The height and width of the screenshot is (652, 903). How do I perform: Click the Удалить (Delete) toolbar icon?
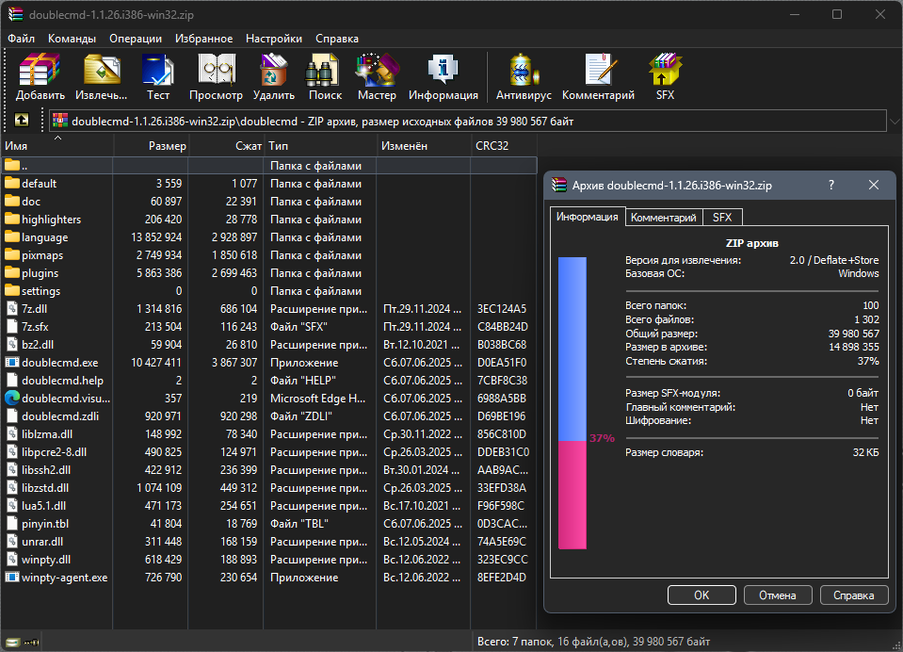pos(274,69)
